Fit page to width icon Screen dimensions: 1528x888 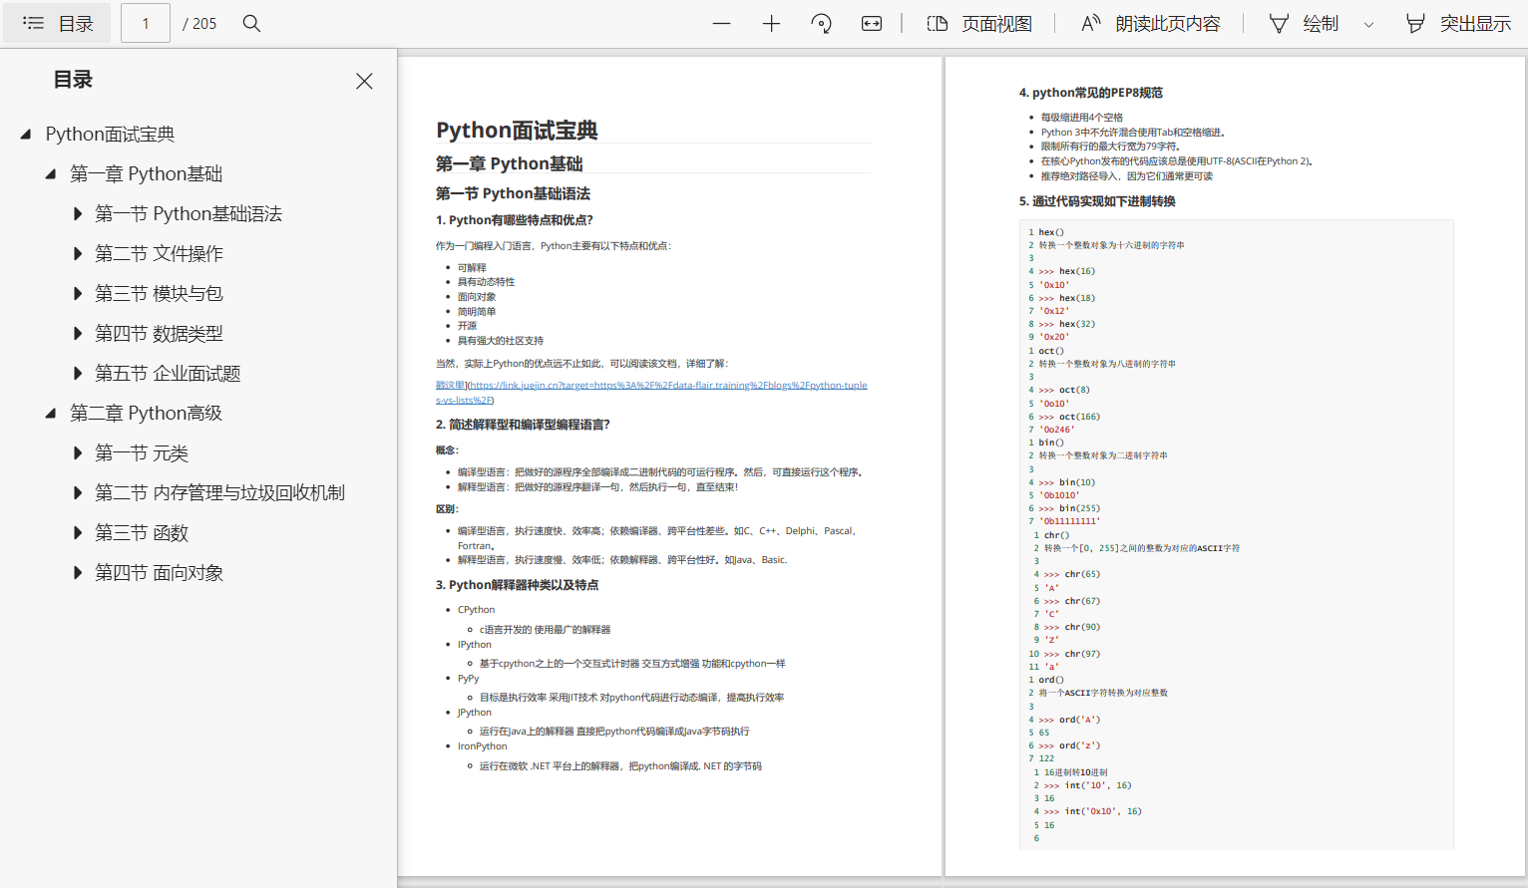pyautogui.click(x=872, y=23)
